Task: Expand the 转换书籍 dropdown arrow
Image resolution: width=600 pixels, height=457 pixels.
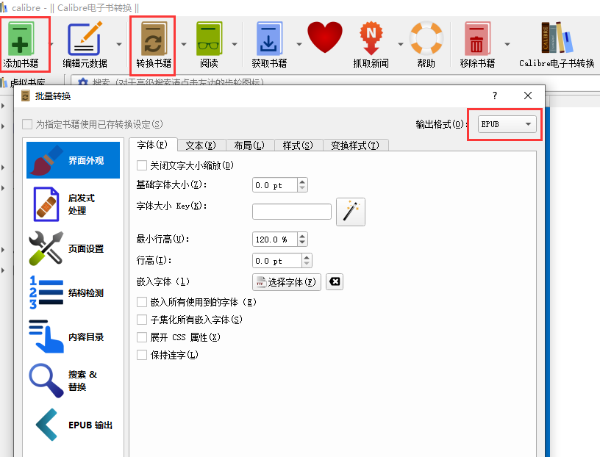Action: (x=184, y=44)
